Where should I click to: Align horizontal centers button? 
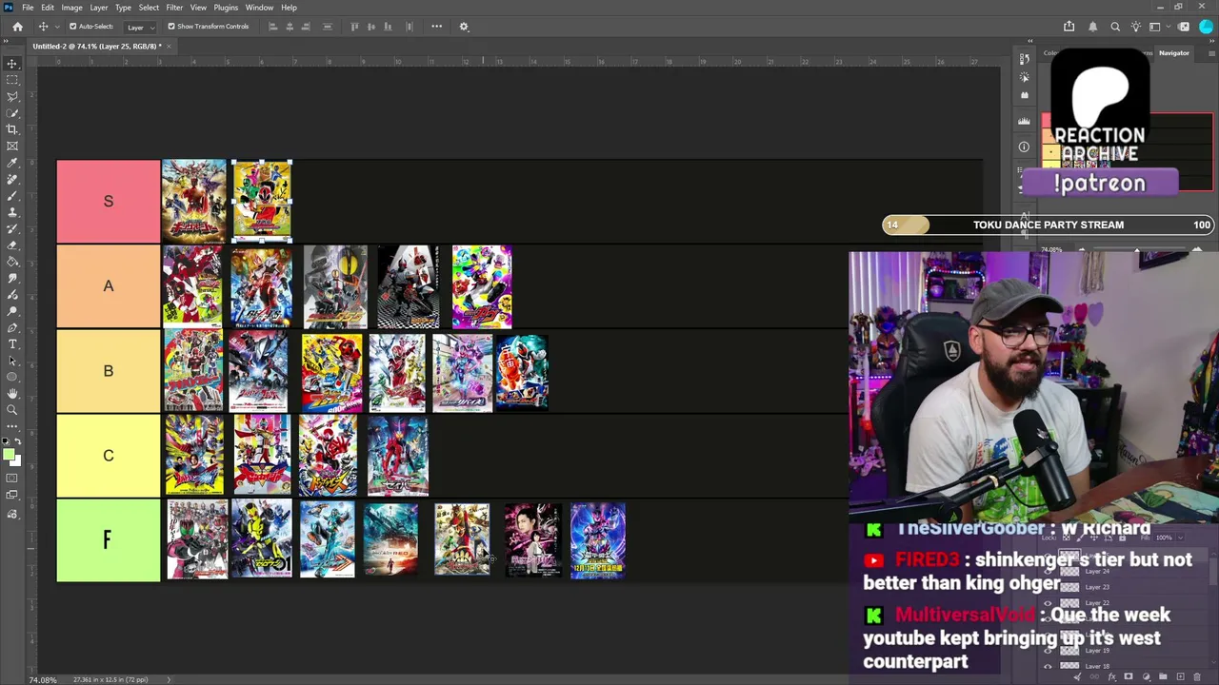(x=290, y=27)
